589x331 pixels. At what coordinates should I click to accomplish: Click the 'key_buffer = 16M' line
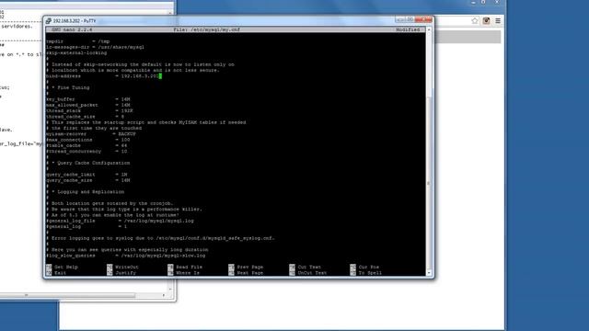88,99
